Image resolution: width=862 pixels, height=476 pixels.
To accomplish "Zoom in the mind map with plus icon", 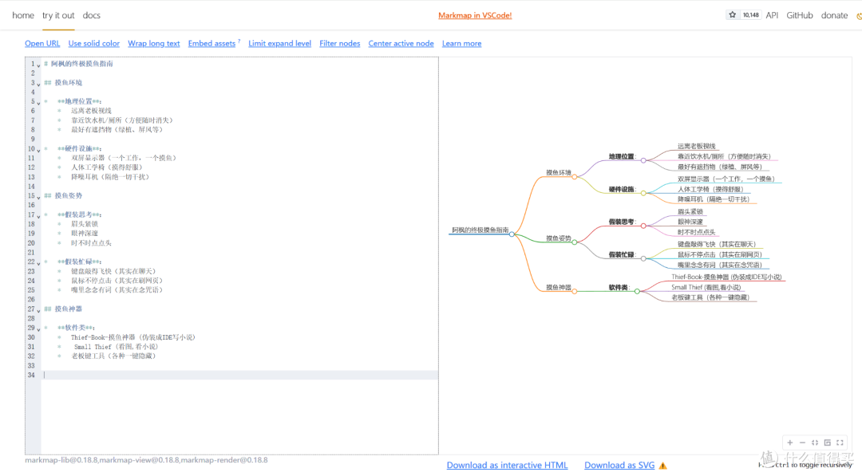I will click(790, 443).
